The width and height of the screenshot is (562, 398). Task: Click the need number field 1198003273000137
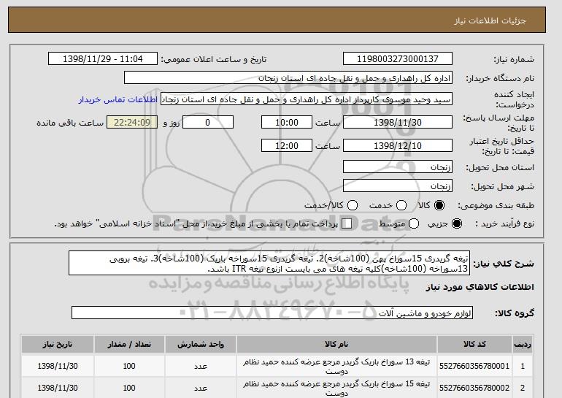(398, 59)
